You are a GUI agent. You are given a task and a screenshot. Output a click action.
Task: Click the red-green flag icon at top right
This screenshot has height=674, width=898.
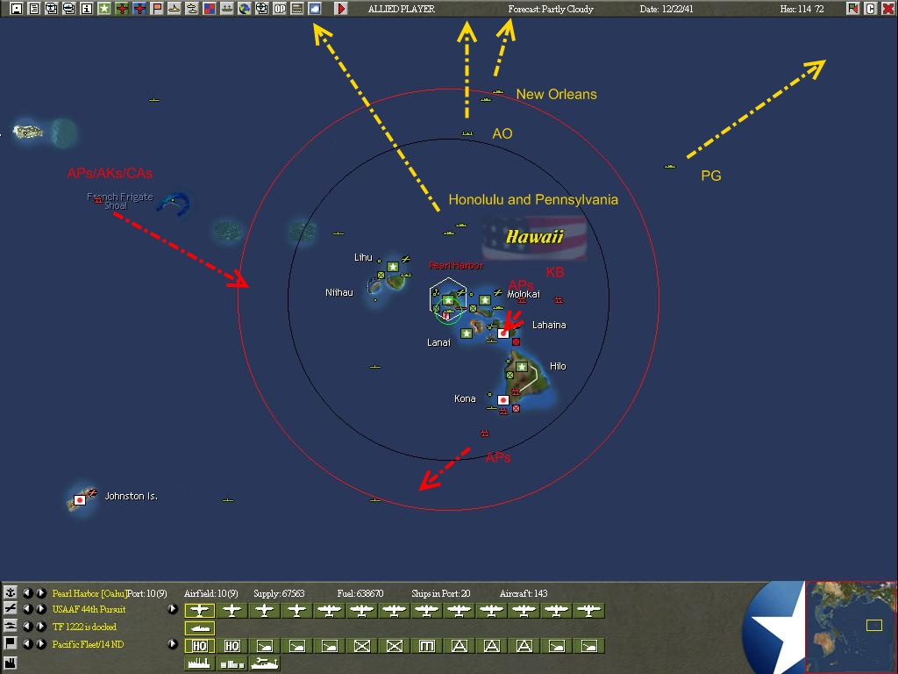(852, 9)
